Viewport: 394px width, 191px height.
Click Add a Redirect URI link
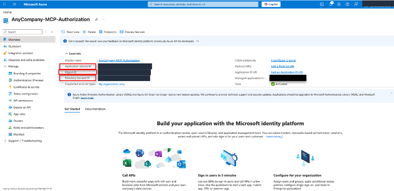(x=282, y=66)
